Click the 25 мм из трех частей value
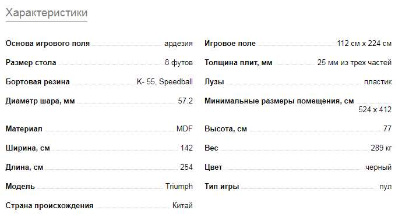This screenshot has height=218, width=402. pos(355,63)
